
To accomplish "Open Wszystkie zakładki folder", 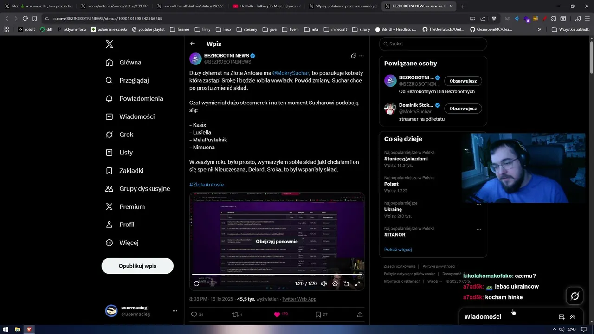I will 570,29.
